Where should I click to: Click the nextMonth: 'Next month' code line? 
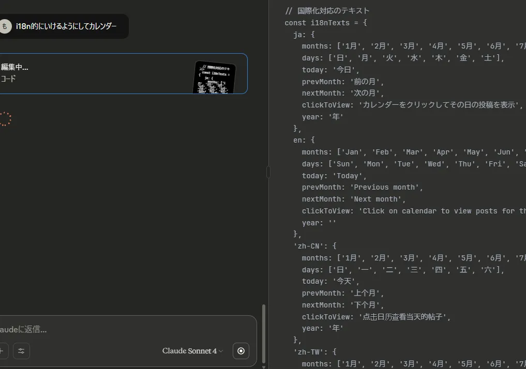click(354, 199)
